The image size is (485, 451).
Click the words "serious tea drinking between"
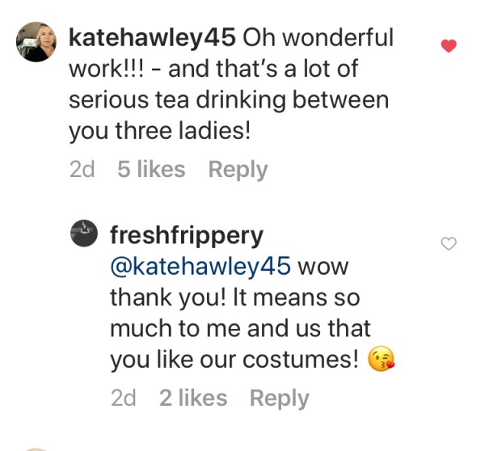click(229, 101)
